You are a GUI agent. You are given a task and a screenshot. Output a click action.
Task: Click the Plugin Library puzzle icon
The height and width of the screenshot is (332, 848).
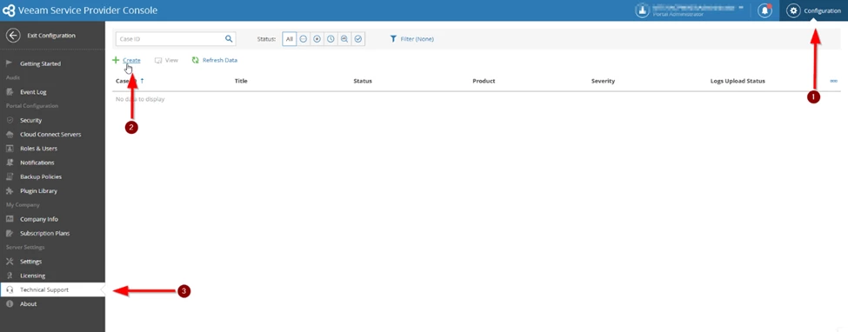click(x=10, y=191)
